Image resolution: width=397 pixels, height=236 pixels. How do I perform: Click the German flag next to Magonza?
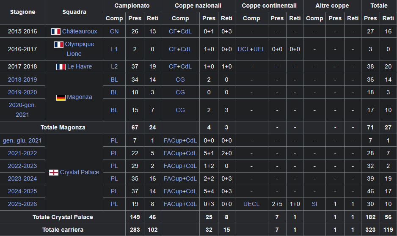pos(61,97)
